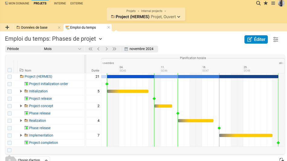Switch to Emploi du temps tab
The width and height of the screenshot is (287, 161).
pos(83,27)
